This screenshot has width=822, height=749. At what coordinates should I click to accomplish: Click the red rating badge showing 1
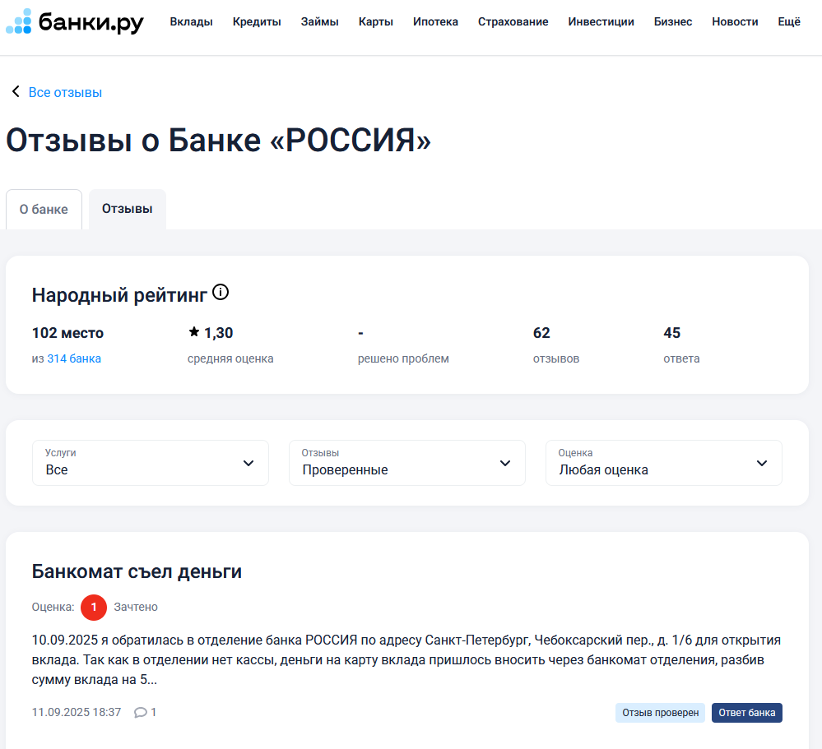click(93, 608)
